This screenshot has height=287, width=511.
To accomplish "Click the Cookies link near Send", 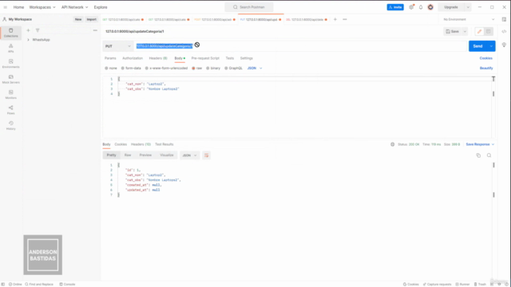I will (x=485, y=58).
